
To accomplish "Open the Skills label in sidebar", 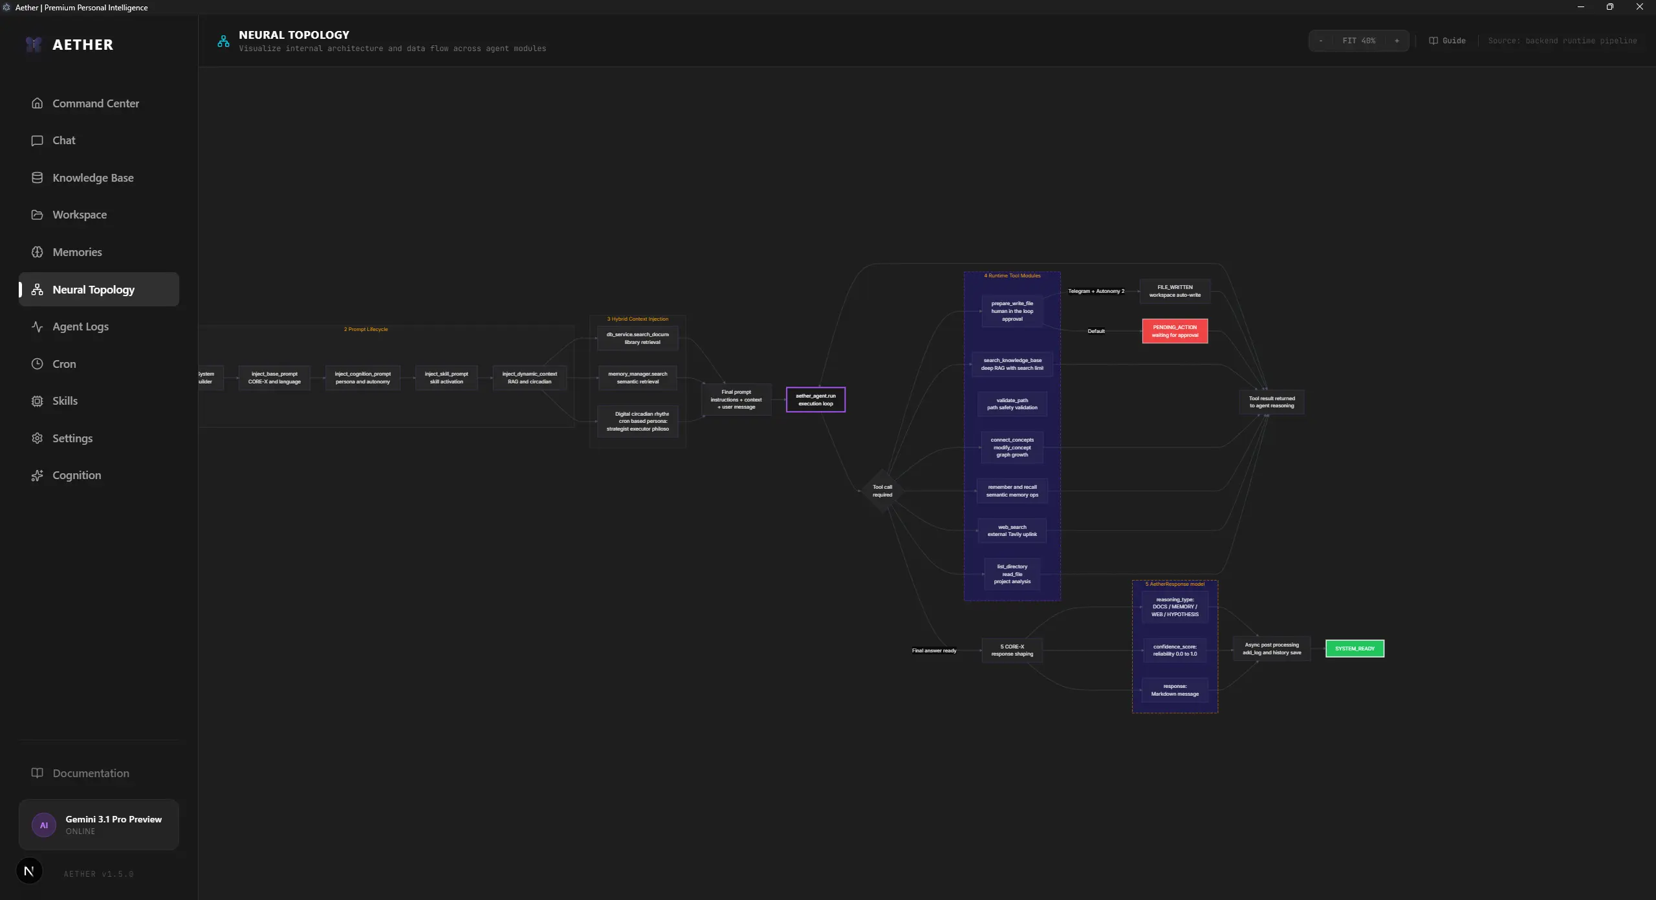I will coord(65,401).
